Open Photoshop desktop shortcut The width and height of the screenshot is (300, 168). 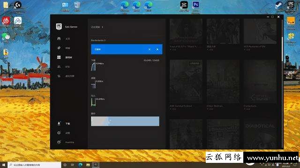[x=195, y=6]
